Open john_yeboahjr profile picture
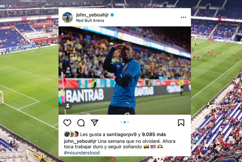Screen dimensions: 242x162 pyautogui.click(x=67, y=17)
